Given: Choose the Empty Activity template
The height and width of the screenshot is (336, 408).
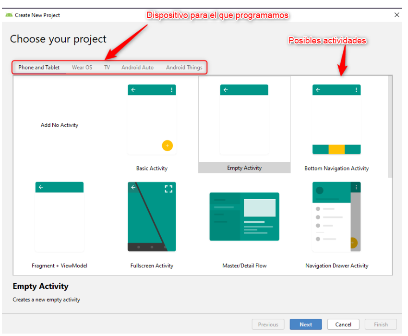Looking at the screenshot, I should [244, 120].
